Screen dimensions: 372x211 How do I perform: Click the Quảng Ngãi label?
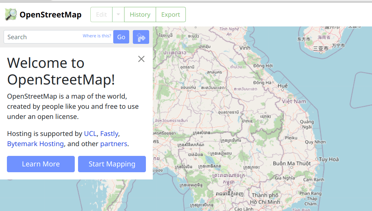coord(307,124)
